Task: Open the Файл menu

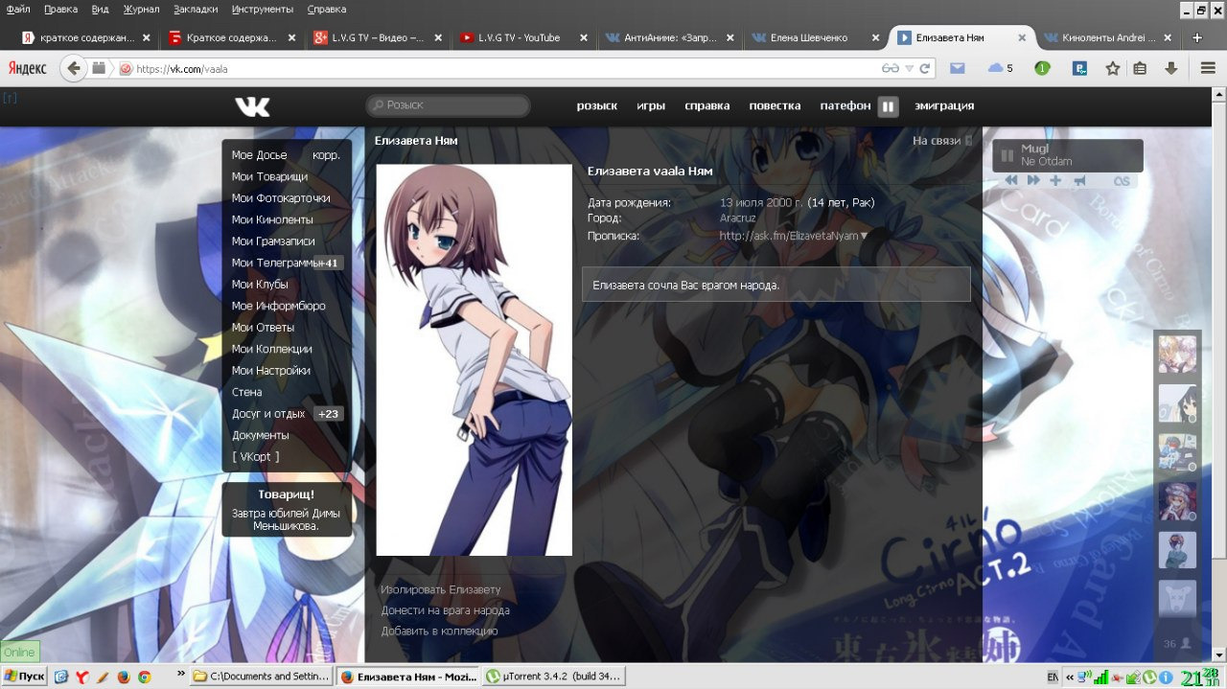Action: pos(17,9)
